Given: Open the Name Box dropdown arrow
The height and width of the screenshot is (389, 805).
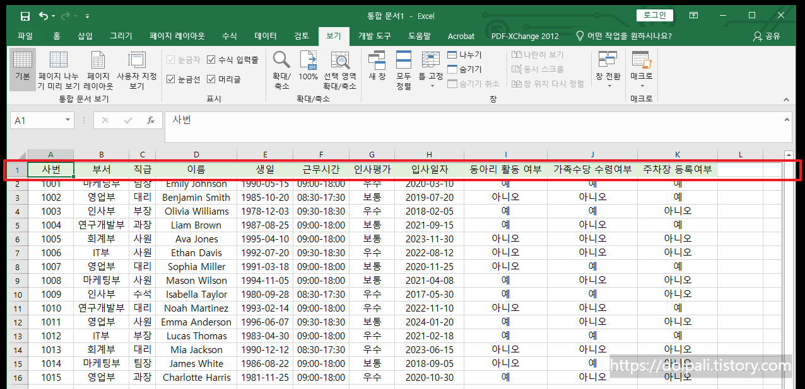Looking at the screenshot, I should point(68,120).
